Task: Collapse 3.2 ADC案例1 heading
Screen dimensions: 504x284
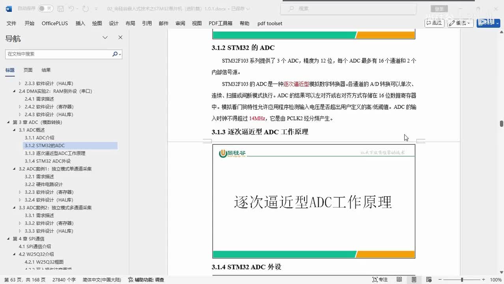Action: click(x=14, y=169)
